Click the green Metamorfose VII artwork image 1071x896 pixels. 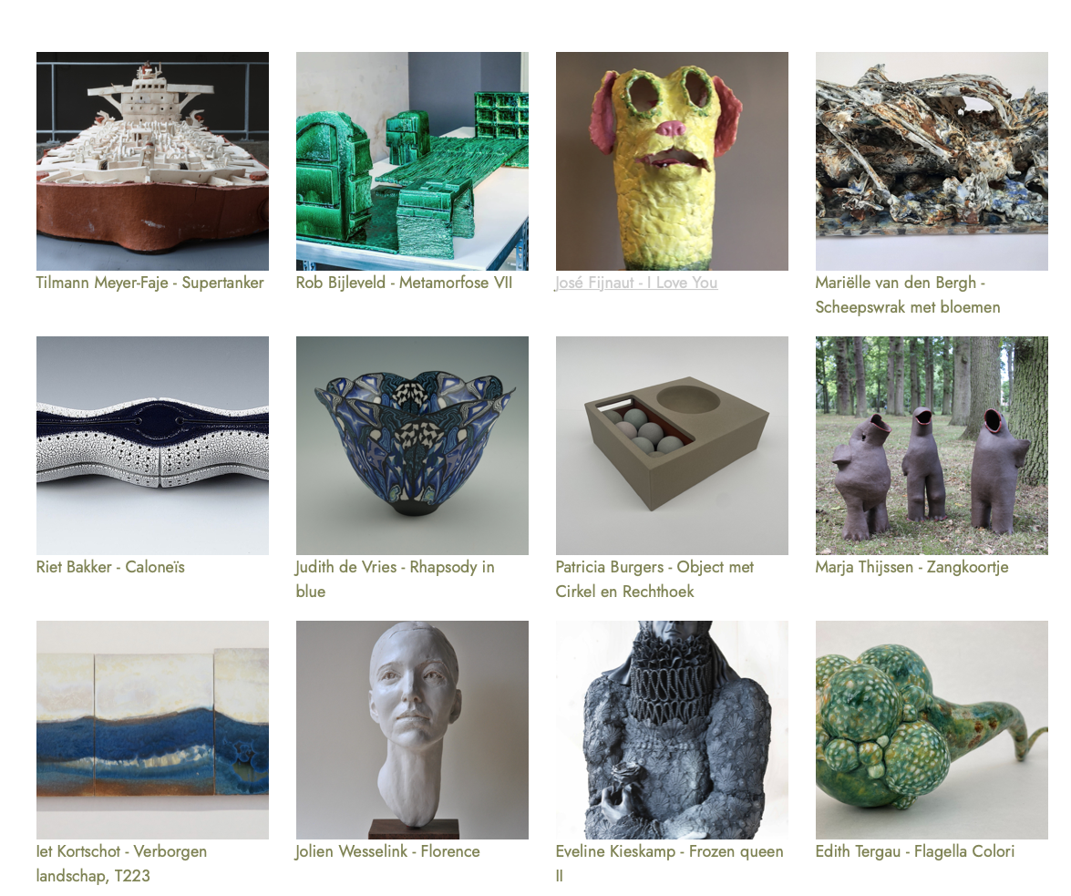[412, 161]
